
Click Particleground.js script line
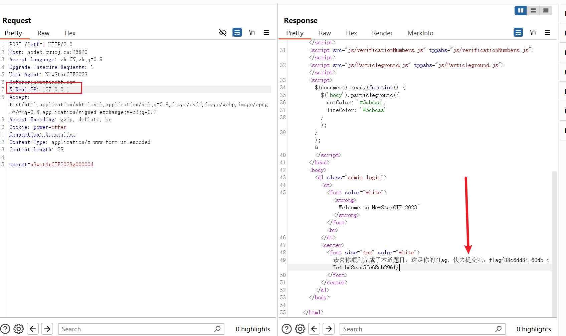(406, 65)
